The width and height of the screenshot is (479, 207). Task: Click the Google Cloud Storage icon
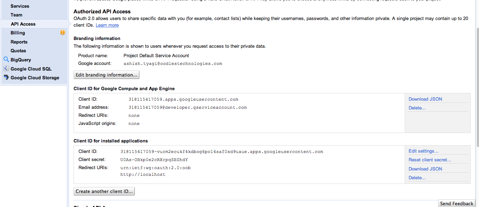6,78
